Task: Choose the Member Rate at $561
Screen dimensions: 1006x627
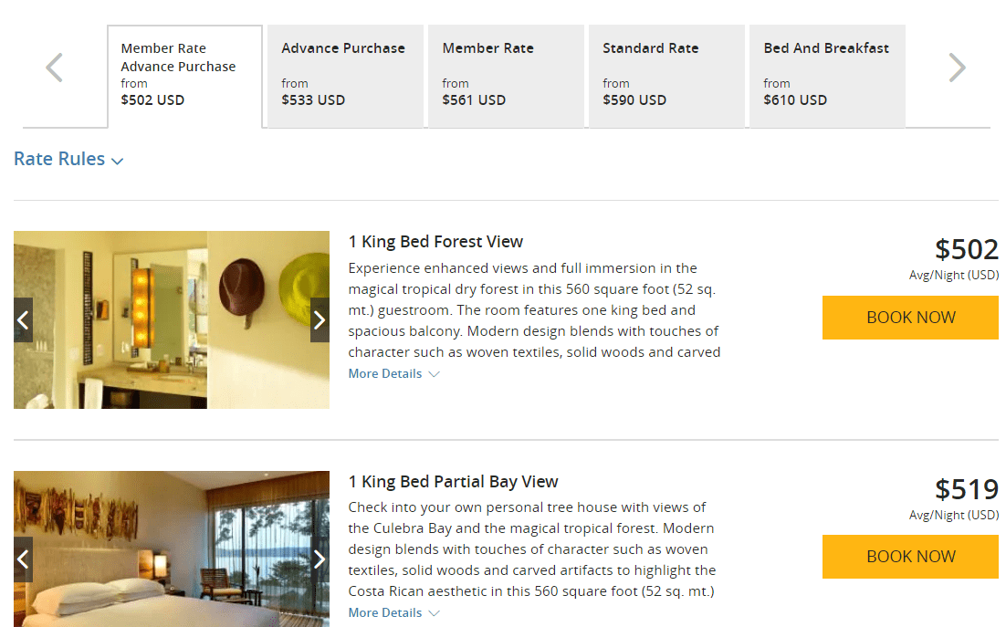Action: (505, 76)
